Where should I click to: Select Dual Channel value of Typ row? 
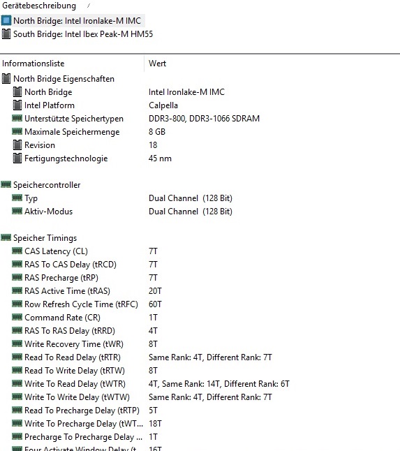pyautogui.click(x=191, y=198)
